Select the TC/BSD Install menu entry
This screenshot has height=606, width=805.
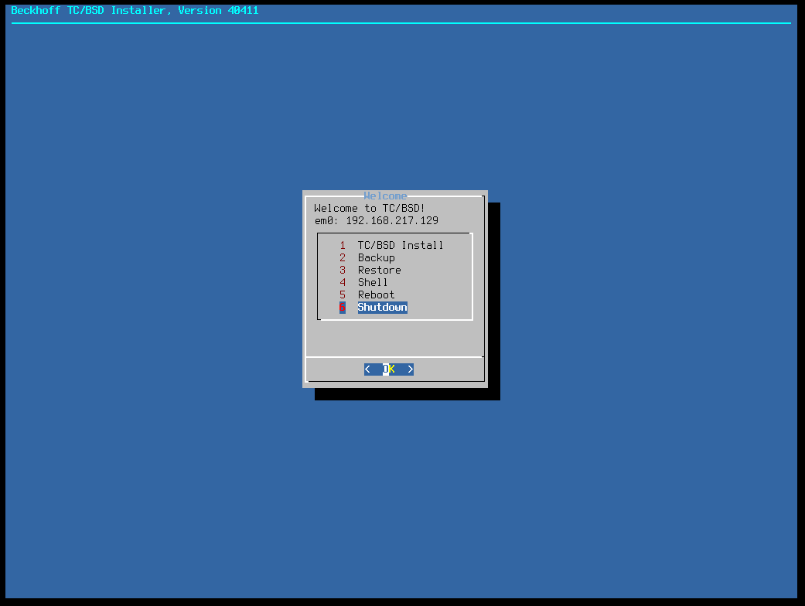click(391, 245)
